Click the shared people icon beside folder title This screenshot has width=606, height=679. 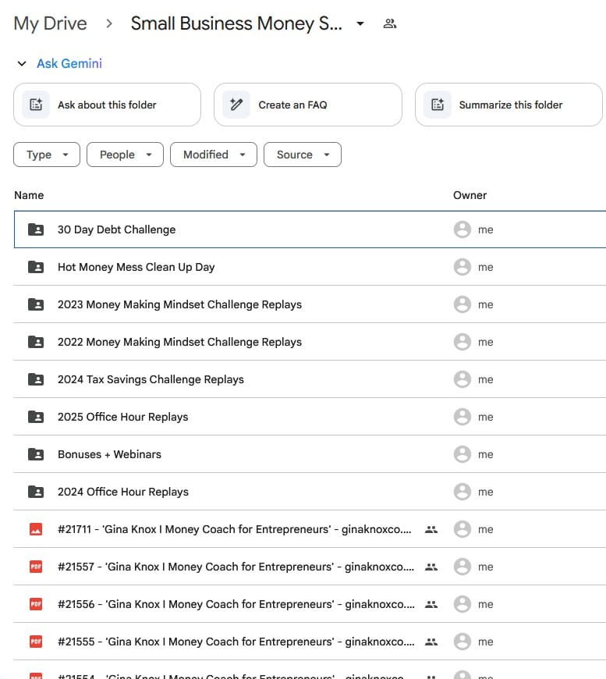390,23
